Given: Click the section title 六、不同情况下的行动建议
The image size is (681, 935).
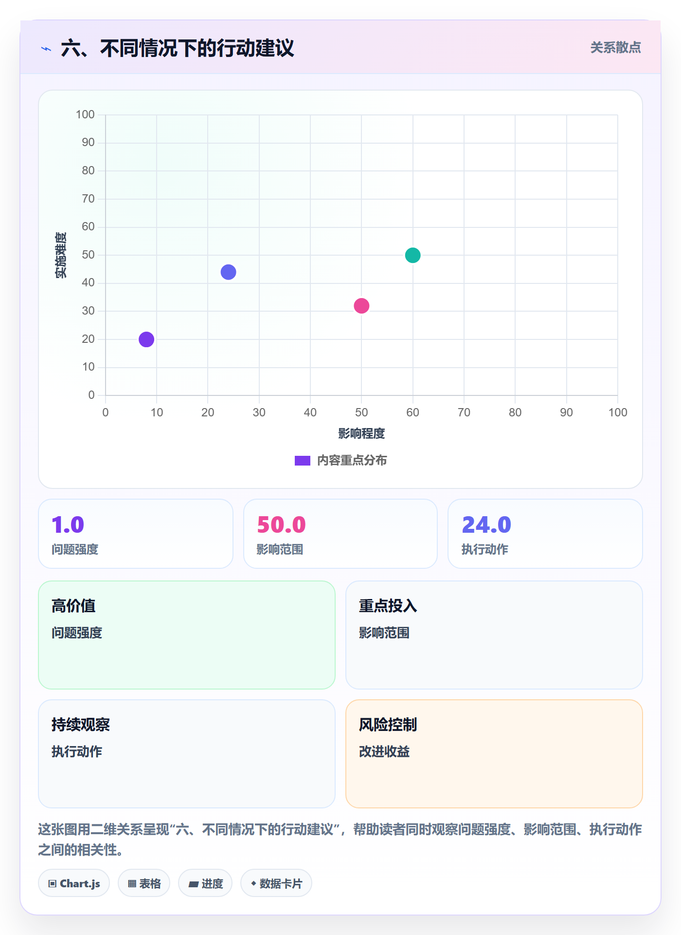Looking at the screenshot, I should click(178, 49).
